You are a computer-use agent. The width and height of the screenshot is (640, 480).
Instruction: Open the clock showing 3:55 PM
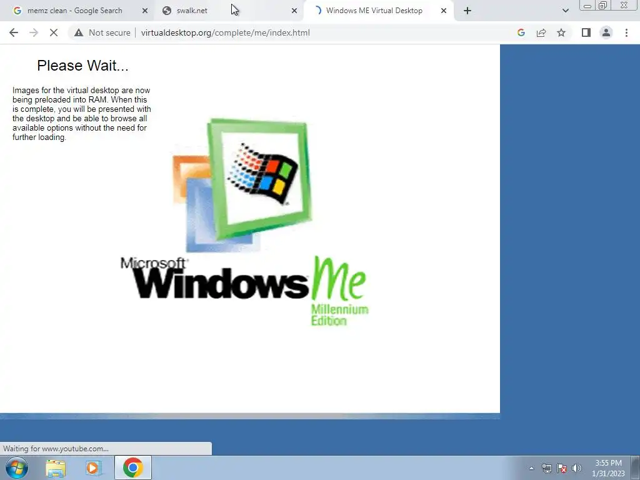608,468
